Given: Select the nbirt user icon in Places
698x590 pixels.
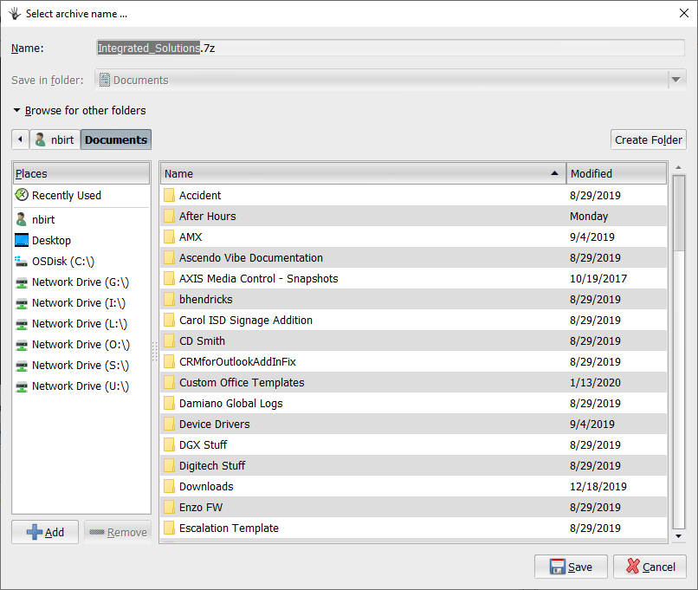Looking at the screenshot, I should 22,220.
